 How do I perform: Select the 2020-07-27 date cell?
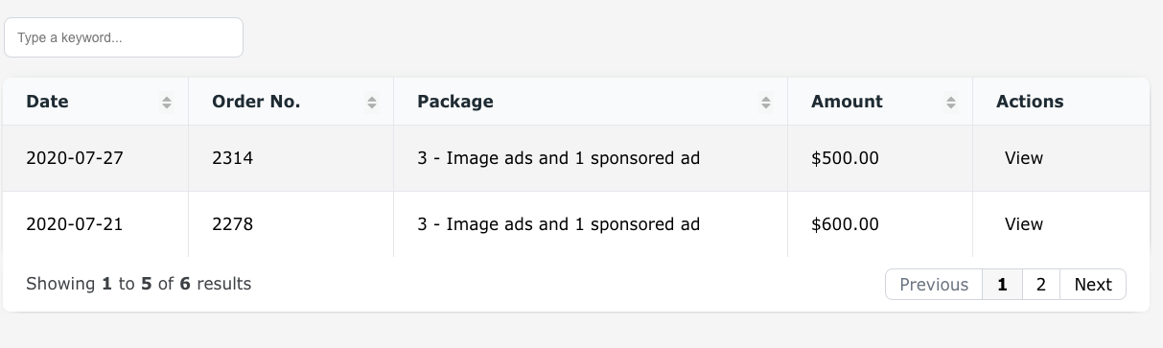point(95,158)
